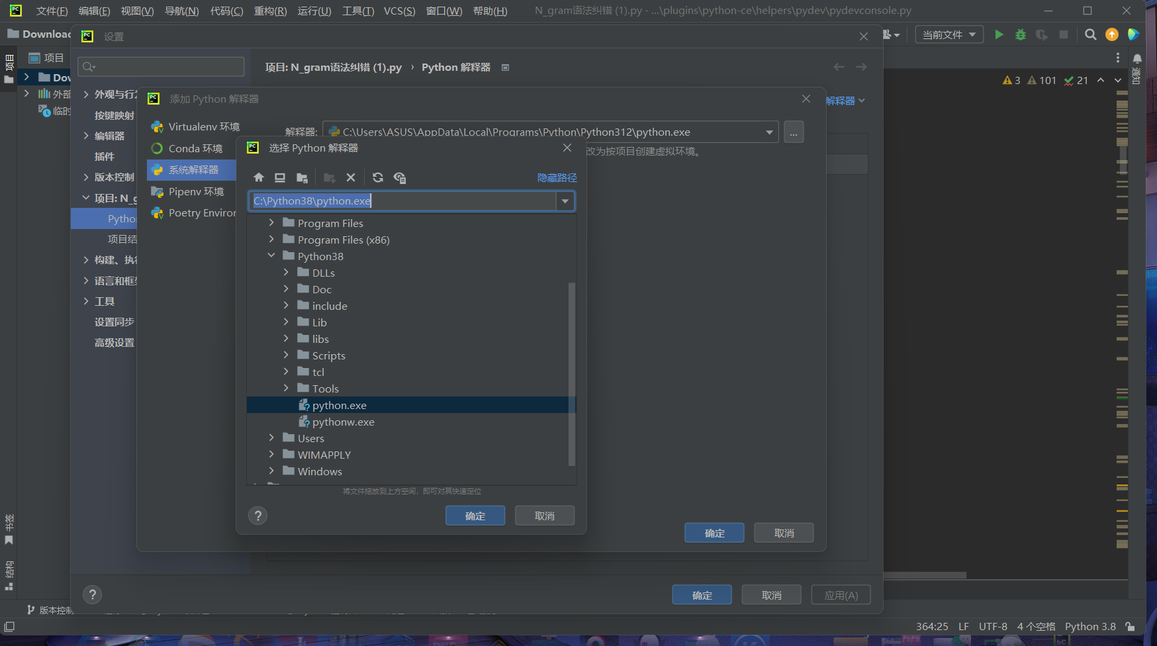
Task: Open VCS(S) menu
Action: point(399,11)
